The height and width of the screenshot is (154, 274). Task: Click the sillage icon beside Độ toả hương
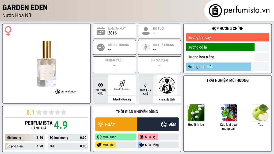tap(146, 47)
